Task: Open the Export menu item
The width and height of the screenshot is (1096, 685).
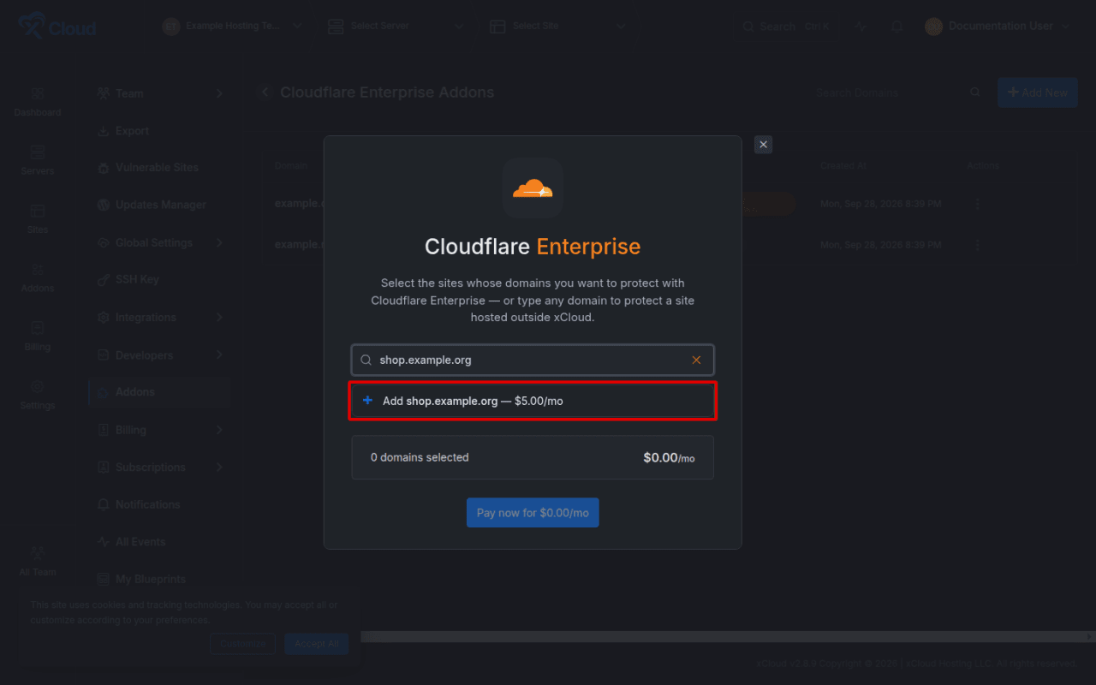Action: (x=159, y=131)
